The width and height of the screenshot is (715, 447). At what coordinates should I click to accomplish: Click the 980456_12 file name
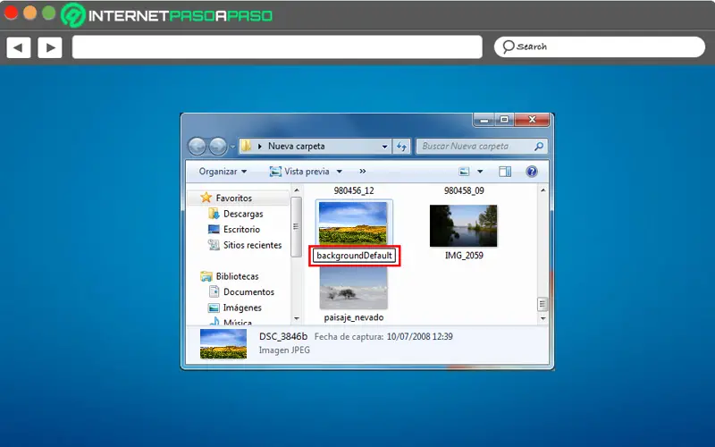[354, 190]
